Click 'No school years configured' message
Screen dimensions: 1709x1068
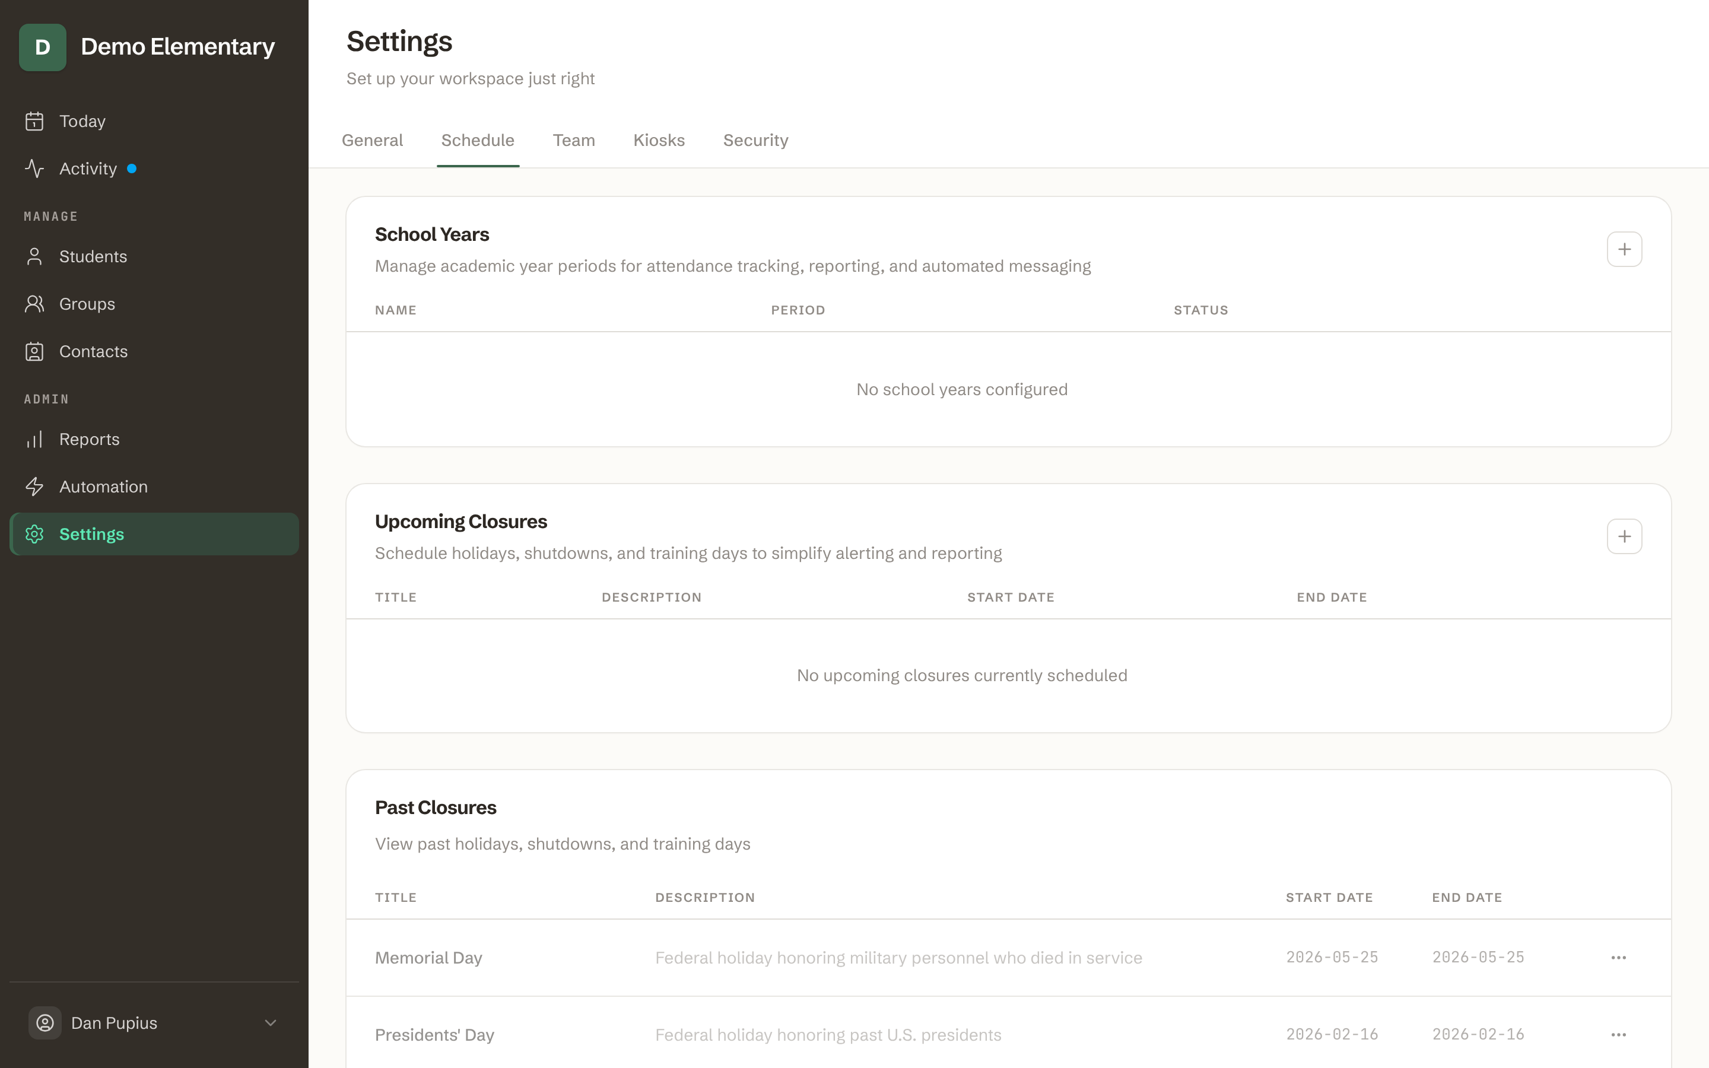[x=962, y=389]
